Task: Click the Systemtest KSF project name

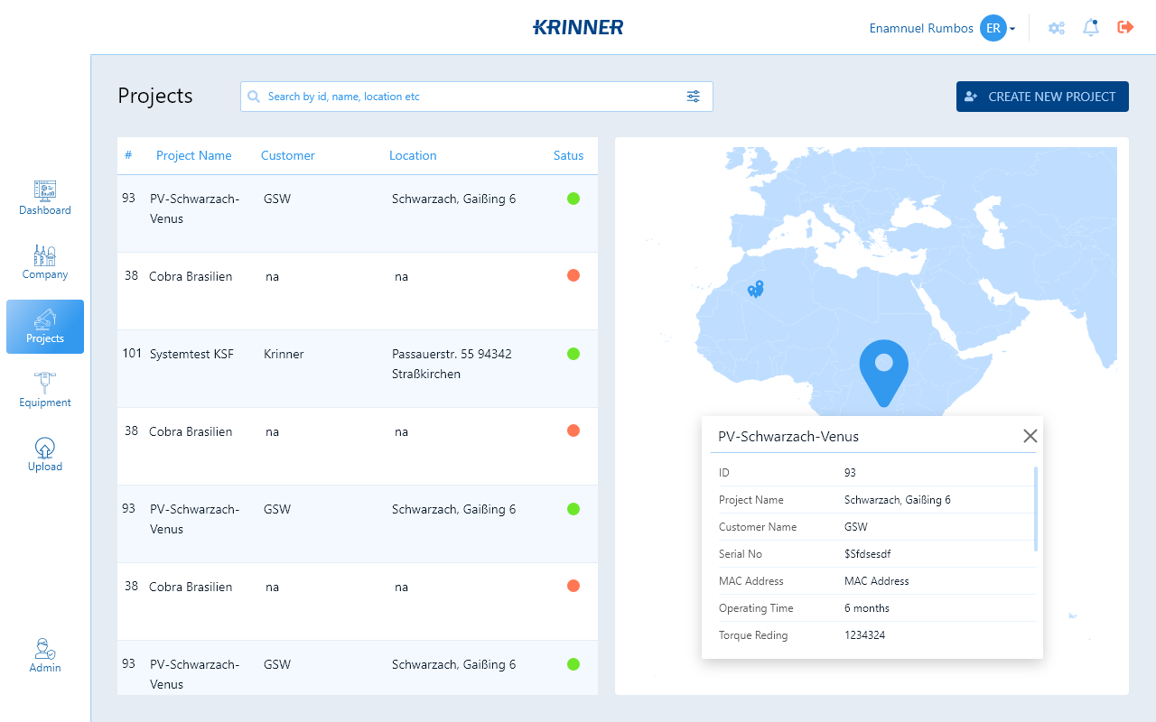Action: [191, 354]
